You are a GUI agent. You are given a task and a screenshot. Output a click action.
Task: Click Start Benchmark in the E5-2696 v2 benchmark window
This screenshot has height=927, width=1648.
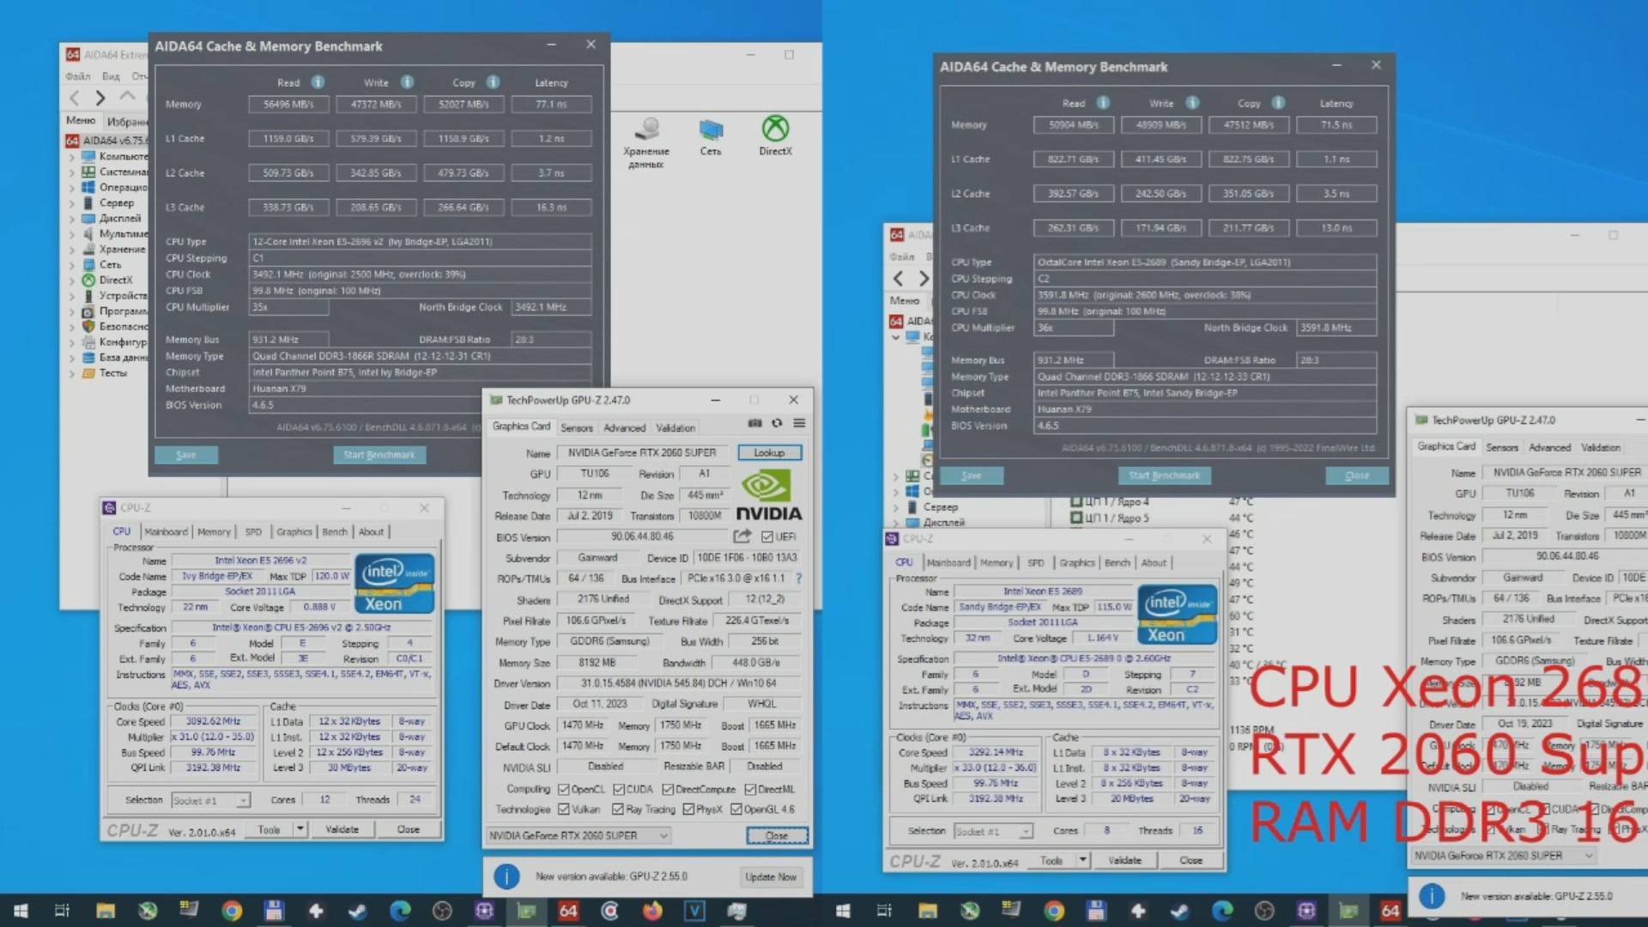click(x=379, y=455)
